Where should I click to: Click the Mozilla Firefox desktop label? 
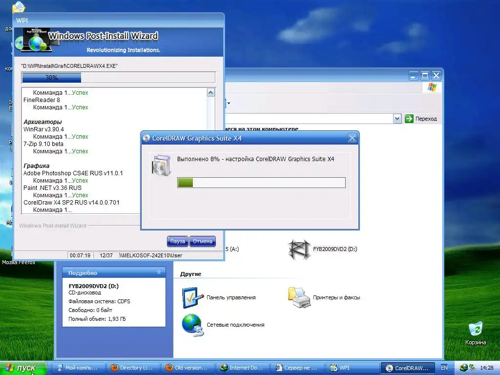pyautogui.click(x=19, y=262)
